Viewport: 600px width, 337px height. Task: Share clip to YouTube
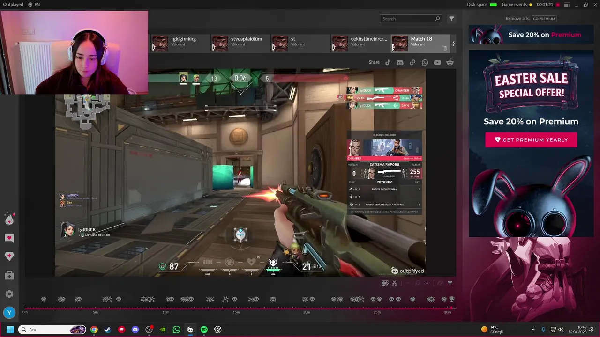click(437, 62)
